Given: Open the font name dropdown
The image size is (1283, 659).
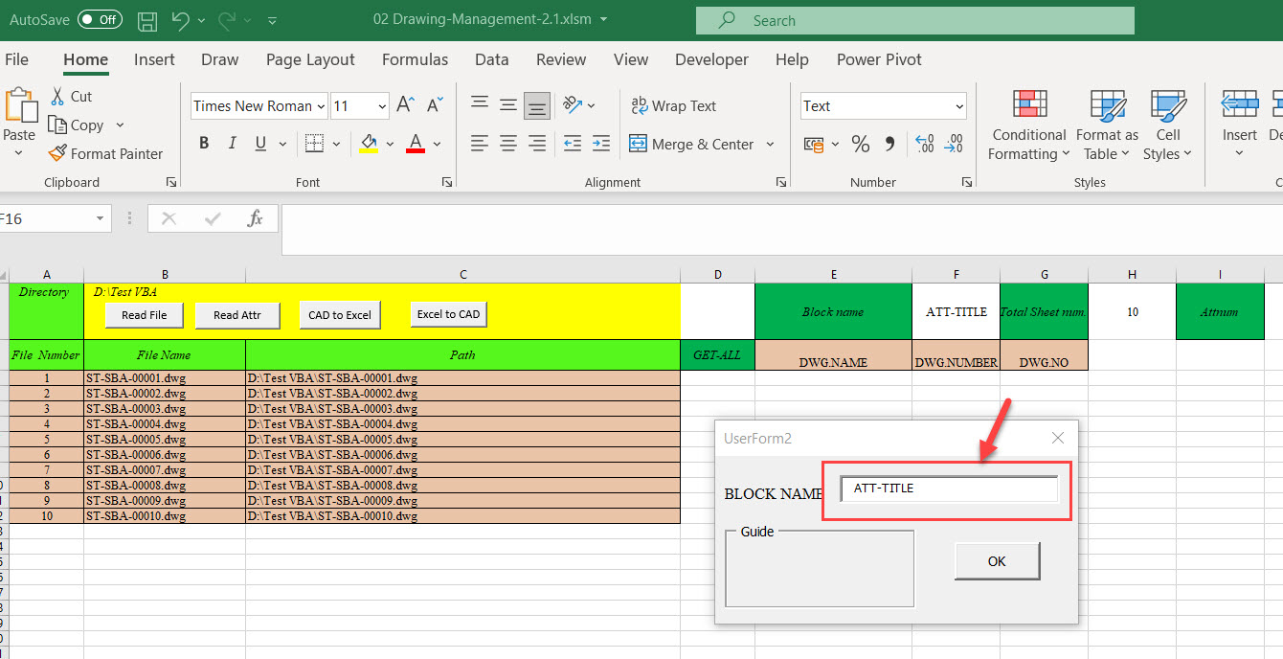Looking at the screenshot, I should point(321,105).
